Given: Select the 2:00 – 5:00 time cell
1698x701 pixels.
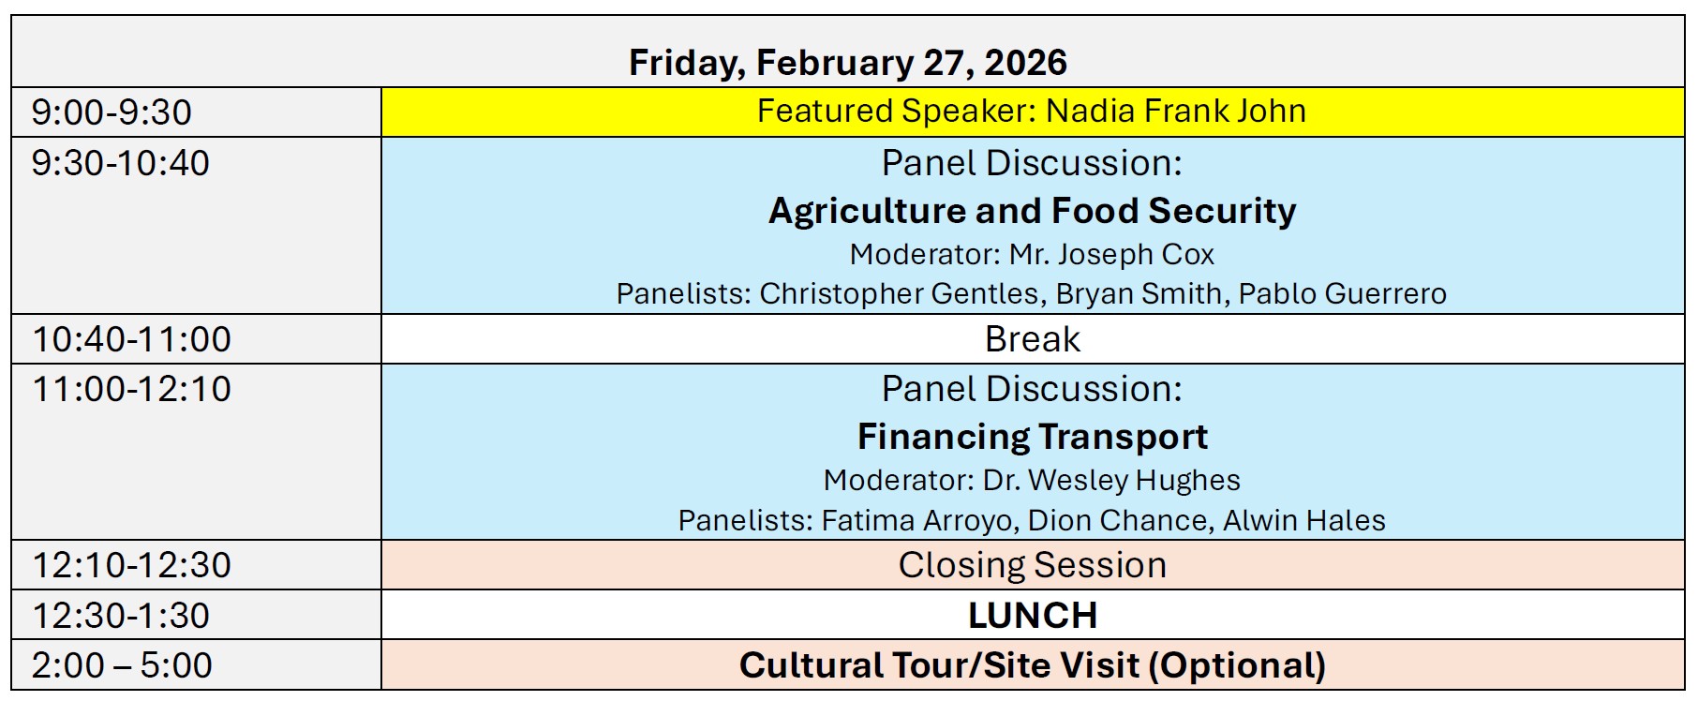Looking at the screenshot, I should [x=122, y=665].
